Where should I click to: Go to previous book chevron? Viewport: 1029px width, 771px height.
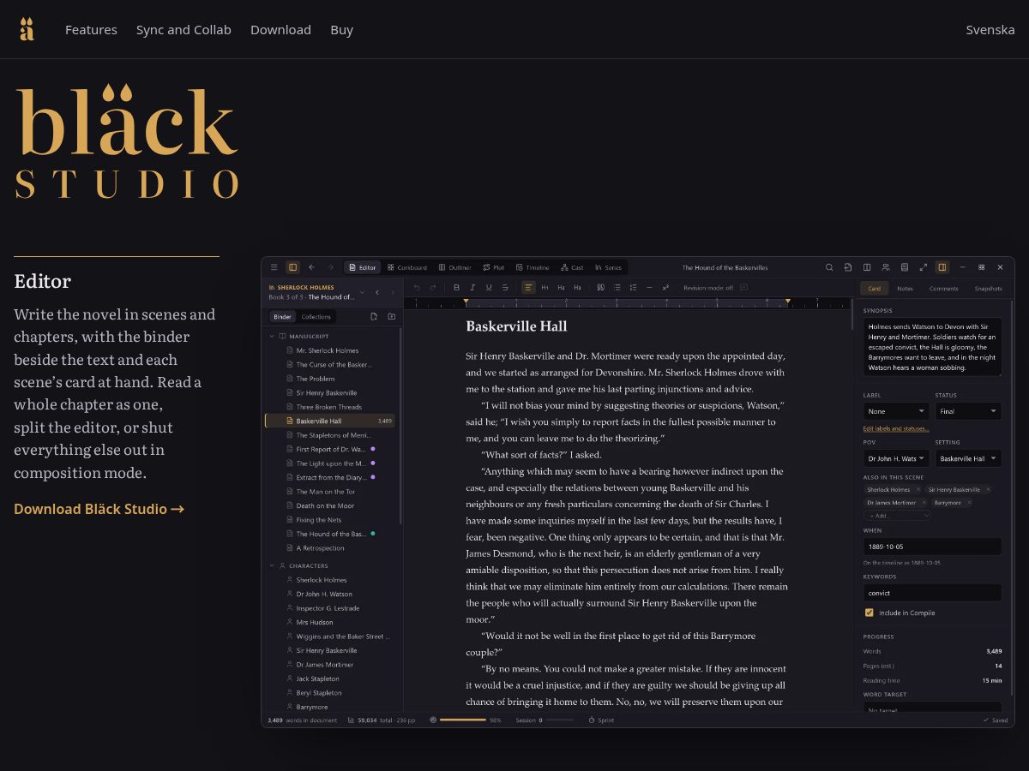pyautogui.click(x=377, y=292)
